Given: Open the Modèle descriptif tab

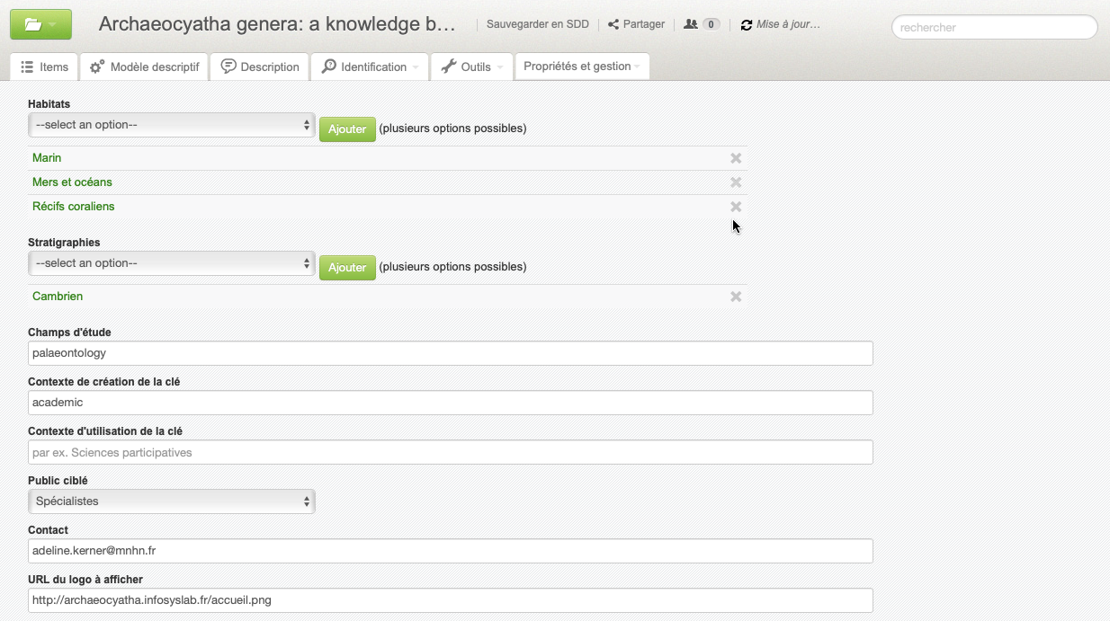Looking at the screenshot, I should [144, 67].
